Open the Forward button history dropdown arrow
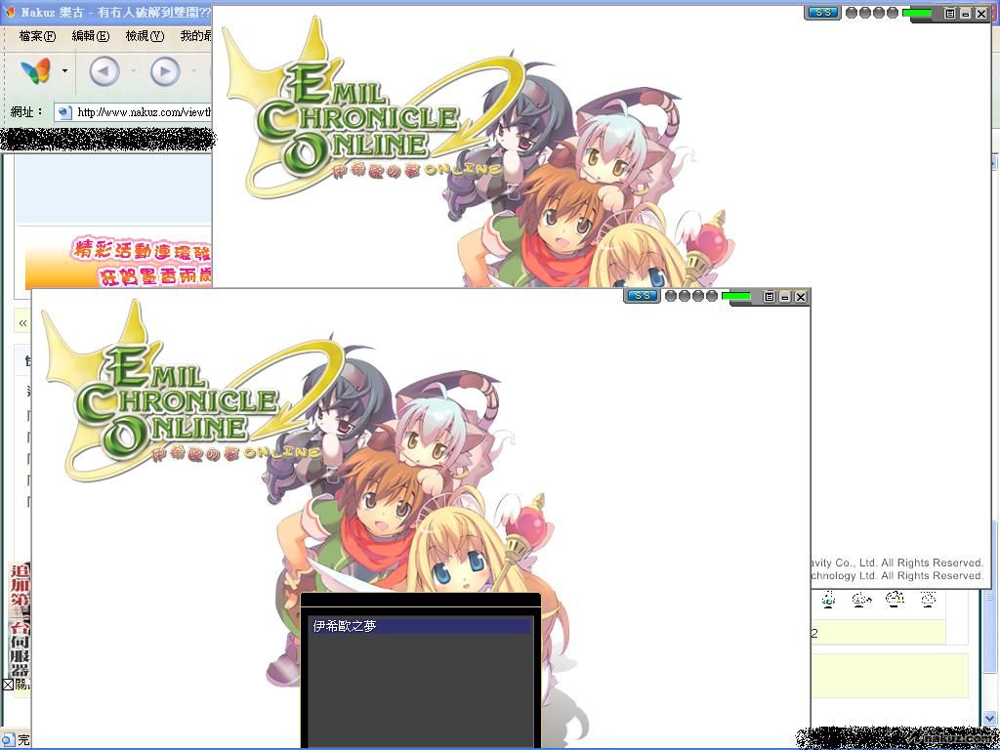The image size is (1000, 750). coord(194,70)
